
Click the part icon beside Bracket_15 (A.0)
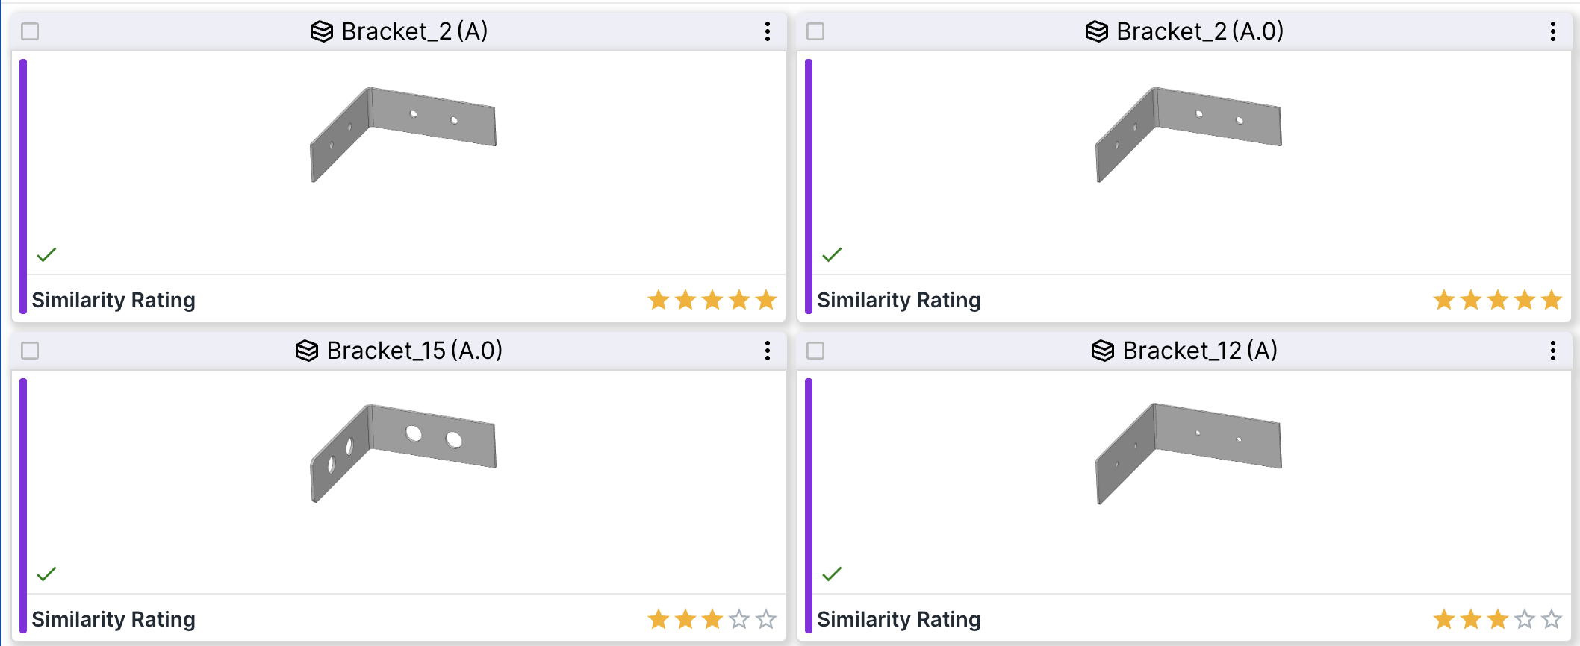pos(307,351)
